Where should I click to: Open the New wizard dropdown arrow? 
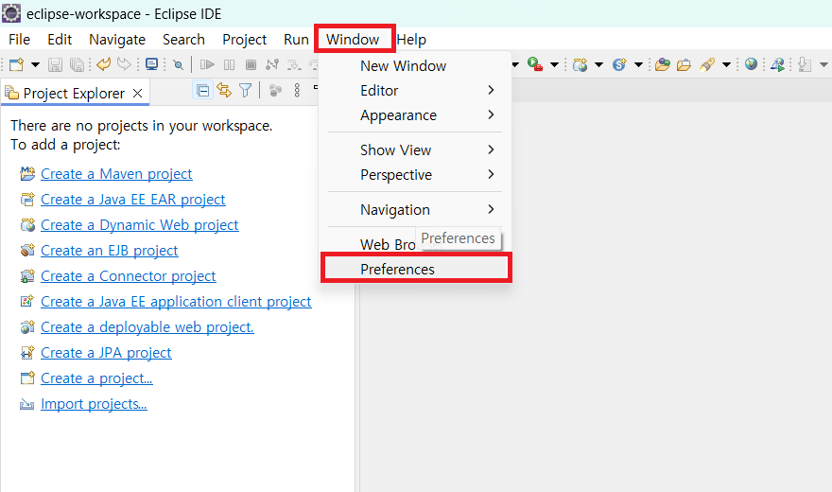(35, 64)
